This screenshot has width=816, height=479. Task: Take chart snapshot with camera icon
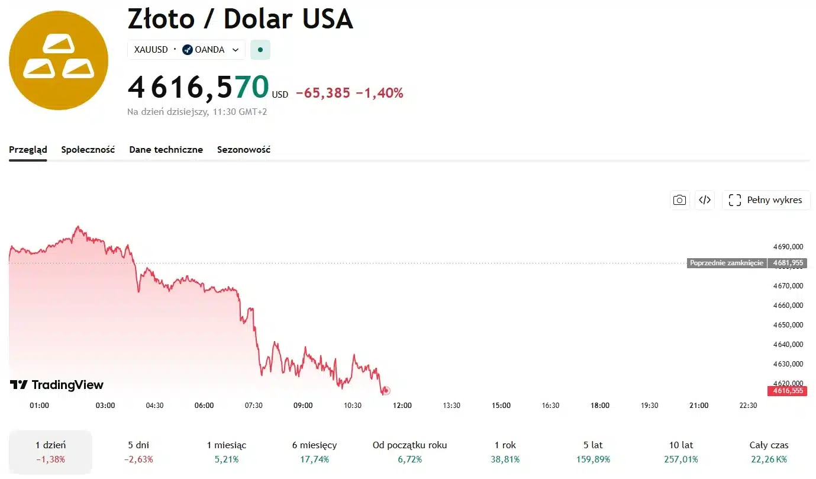680,200
